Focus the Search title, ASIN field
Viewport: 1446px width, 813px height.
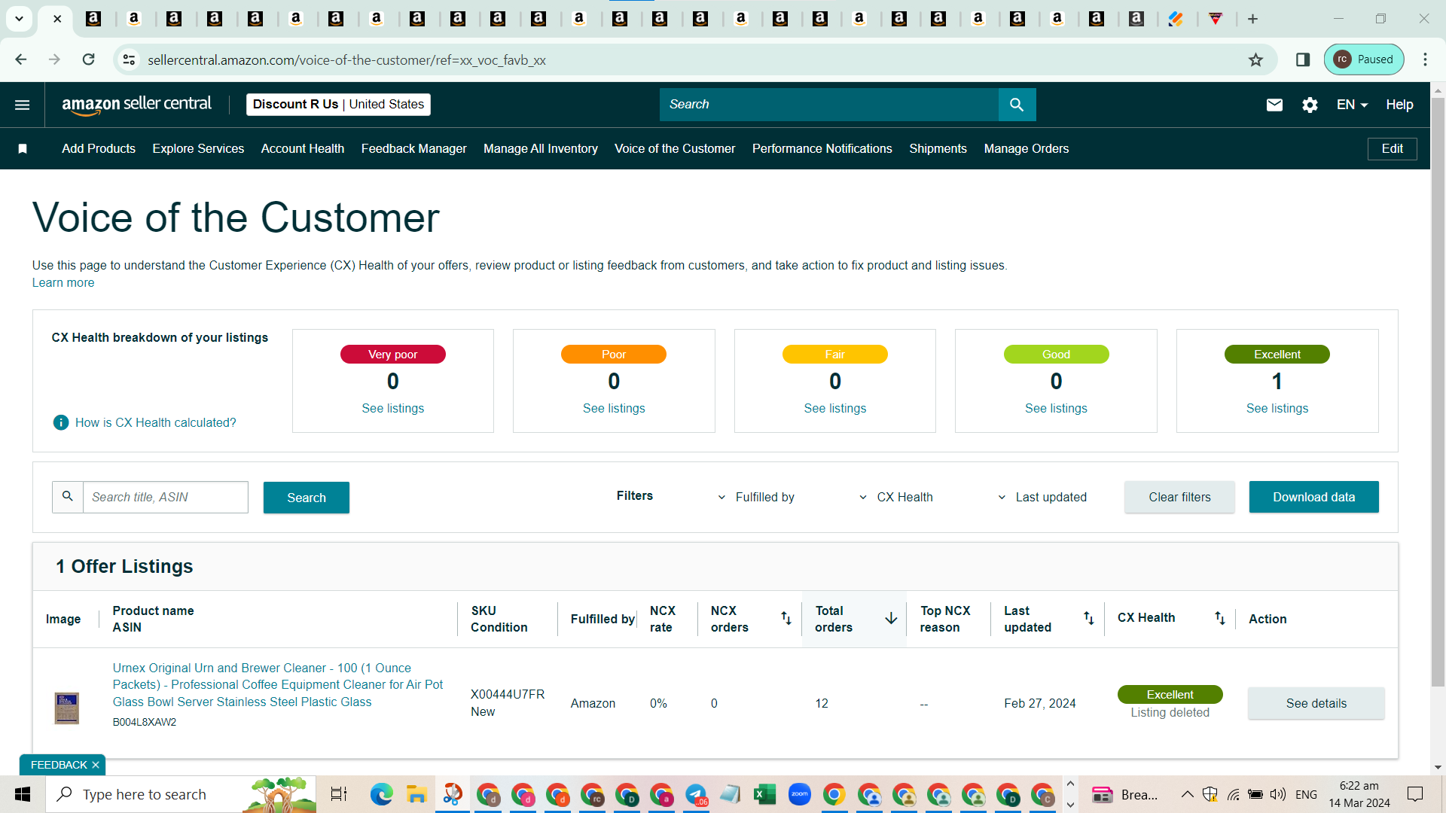(x=166, y=497)
